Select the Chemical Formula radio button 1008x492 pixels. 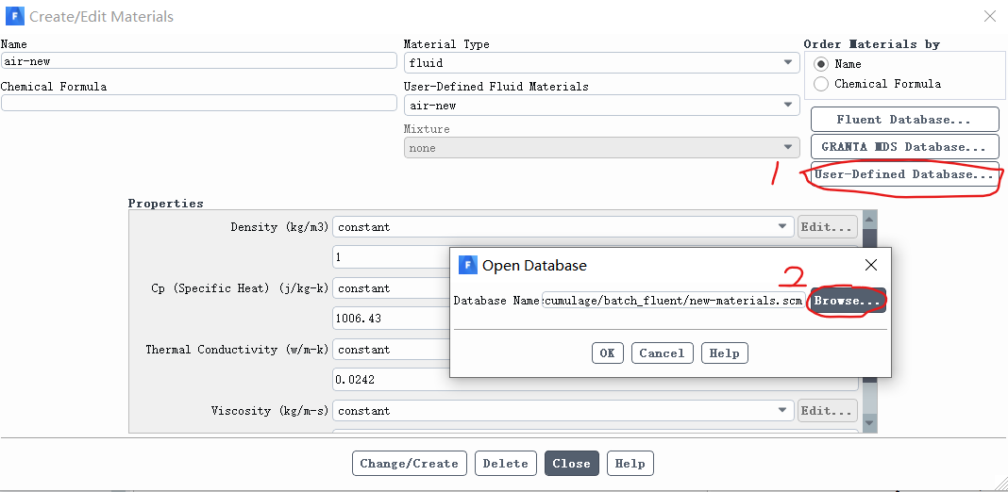tap(821, 84)
